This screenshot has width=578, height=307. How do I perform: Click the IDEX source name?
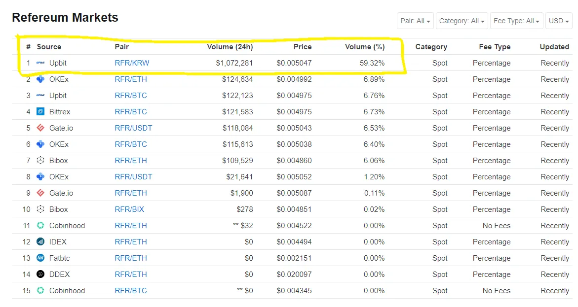pyautogui.click(x=58, y=242)
